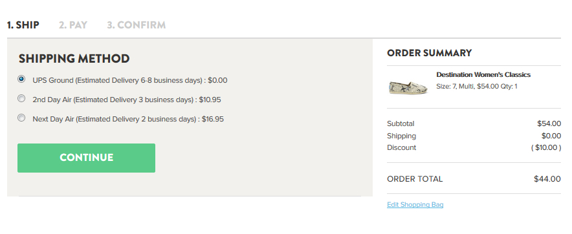Viewport: 572px width, 234px height.
Task: Go to the 1. SHIP step tab
Action: pos(23,25)
